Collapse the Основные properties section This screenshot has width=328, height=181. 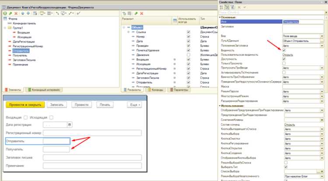[x=220, y=18]
